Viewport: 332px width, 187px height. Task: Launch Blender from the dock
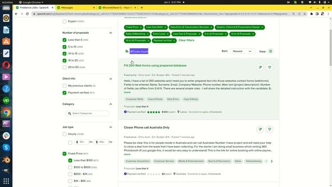(x=6, y=159)
